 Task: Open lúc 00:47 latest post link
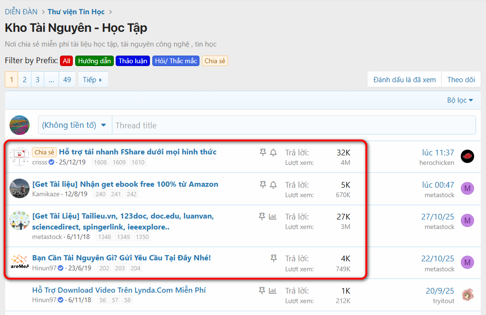(438, 185)
